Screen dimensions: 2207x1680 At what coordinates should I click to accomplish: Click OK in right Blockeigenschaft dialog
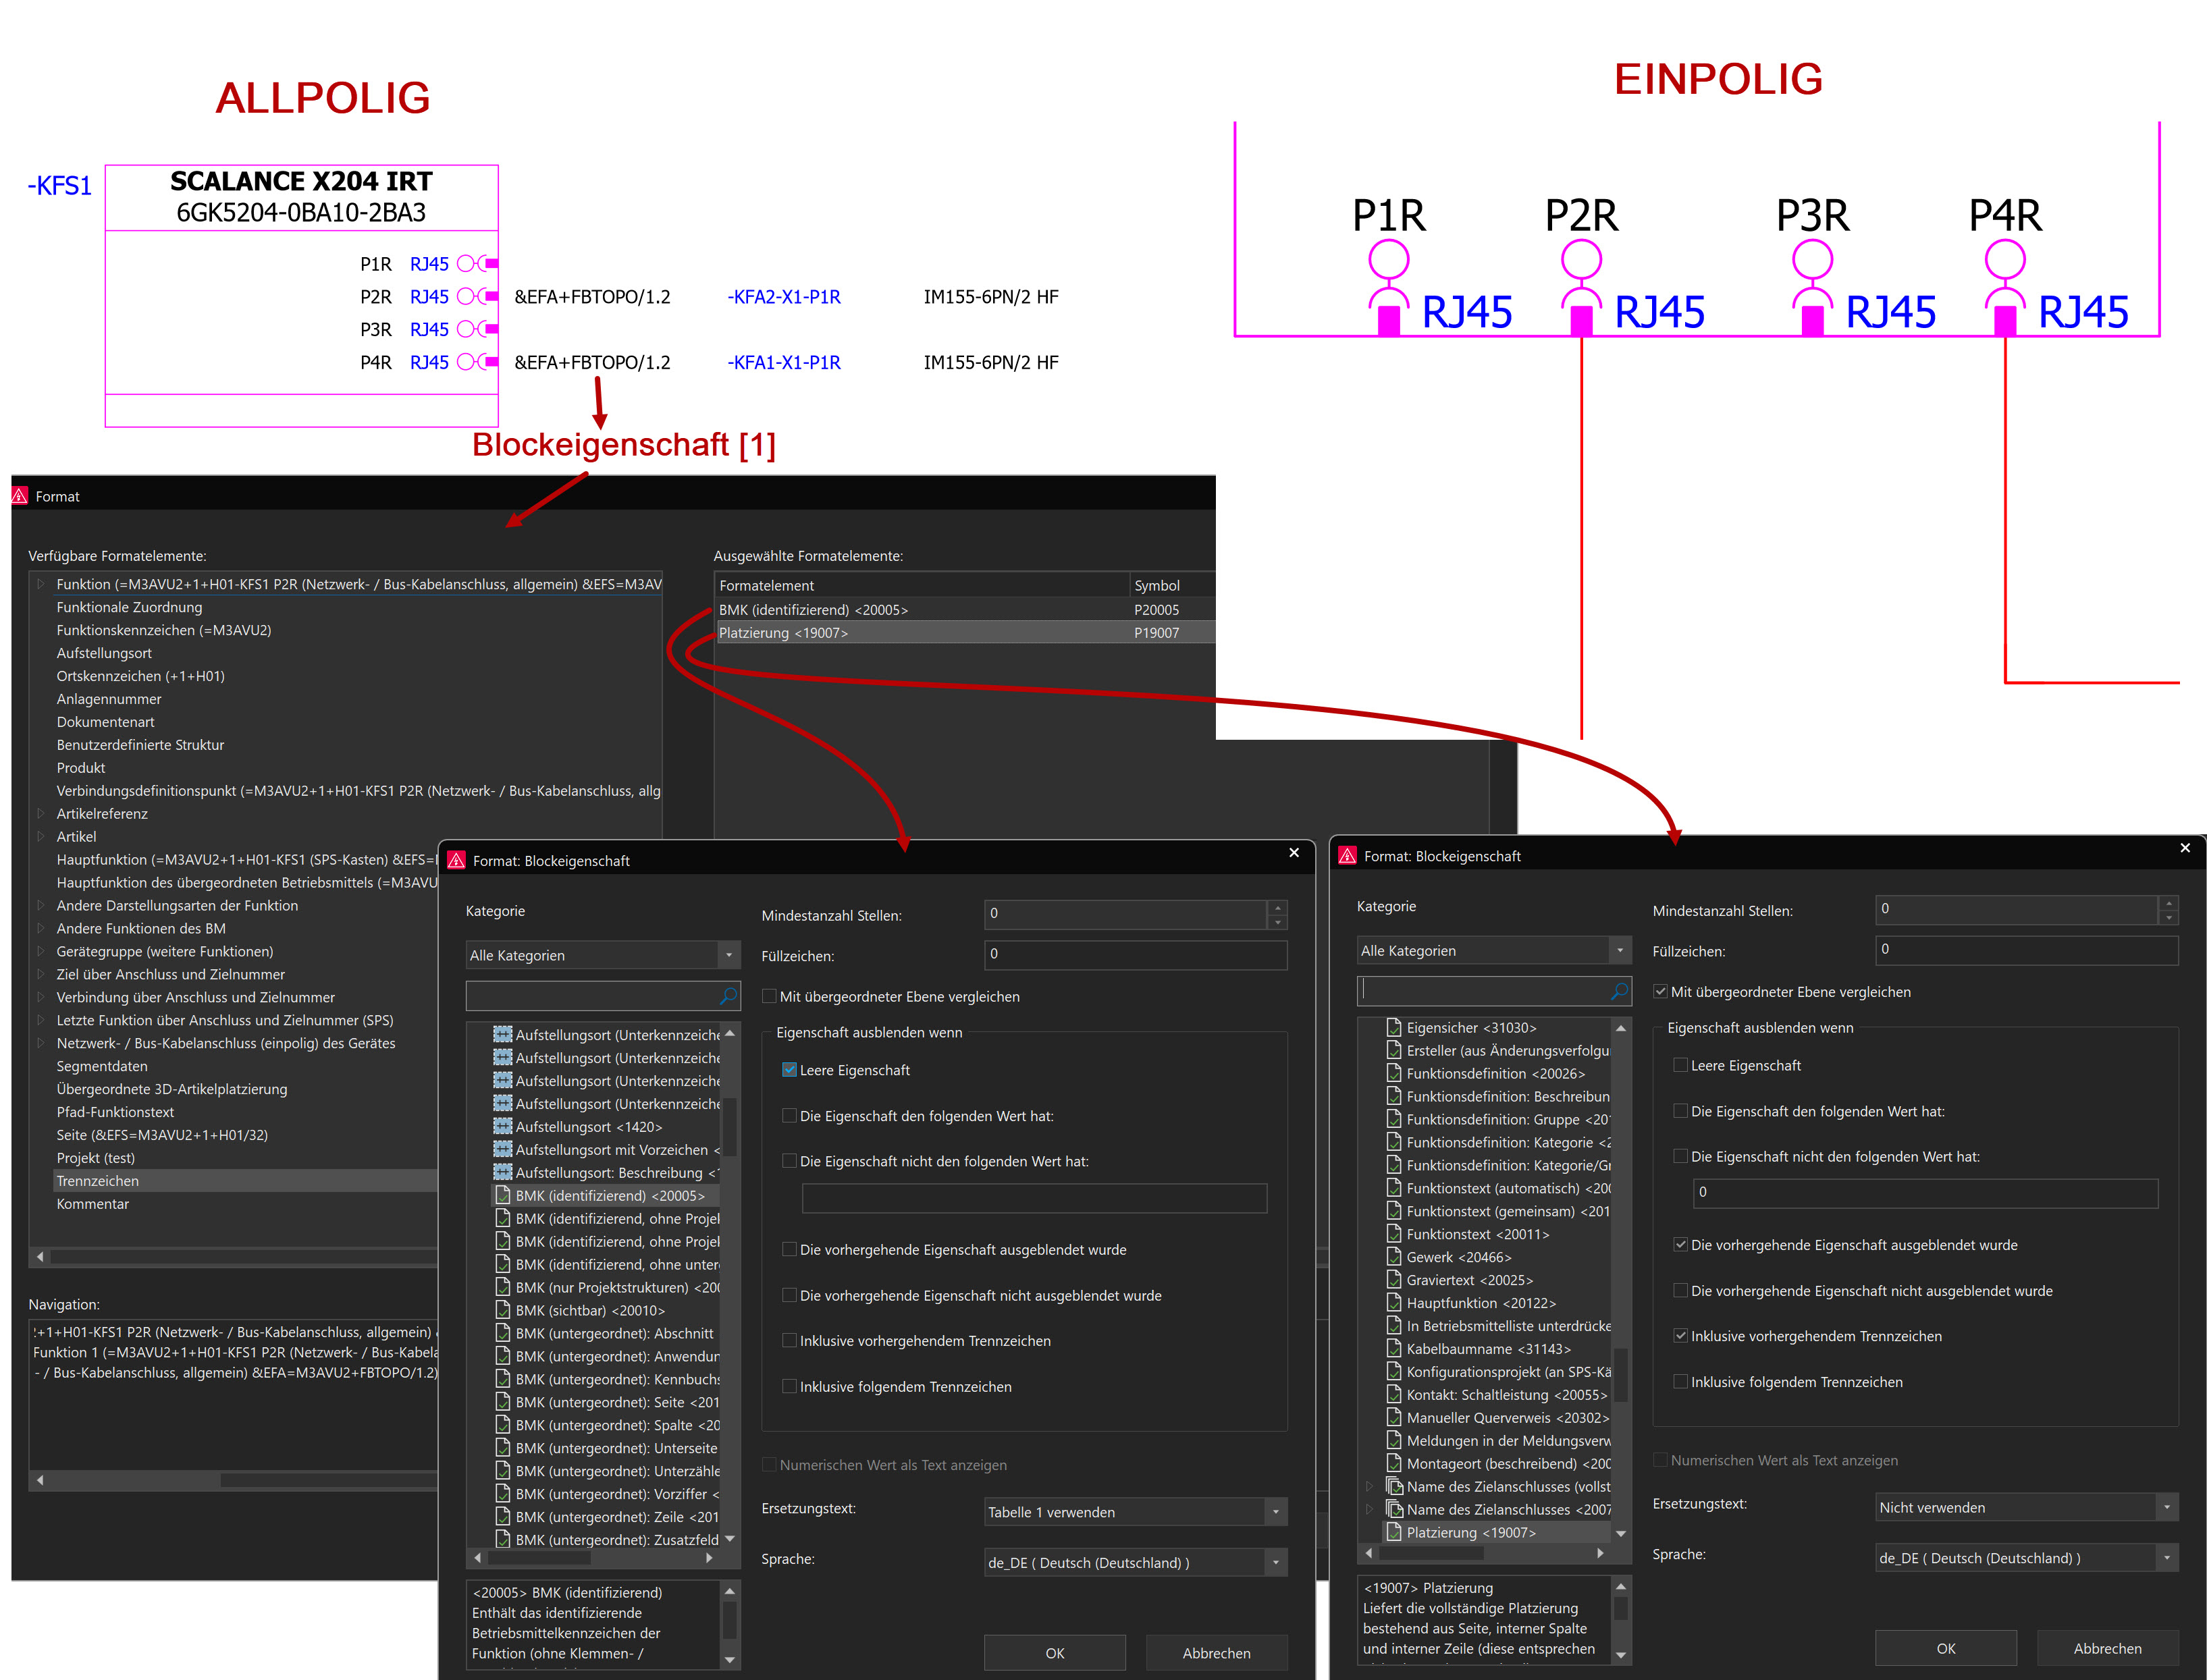coord(1945,1648)
